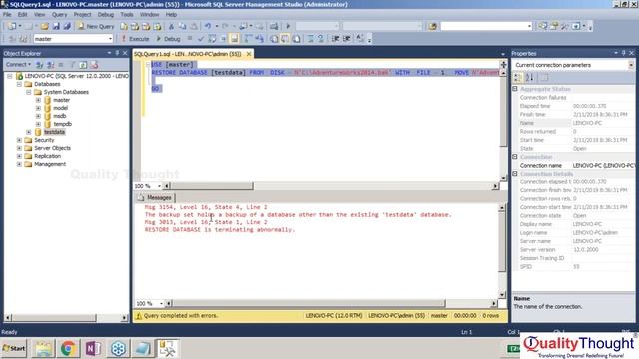Close the SQLQuery1.sql document tab
Screen dimensions: 639x359
(249, 54)
